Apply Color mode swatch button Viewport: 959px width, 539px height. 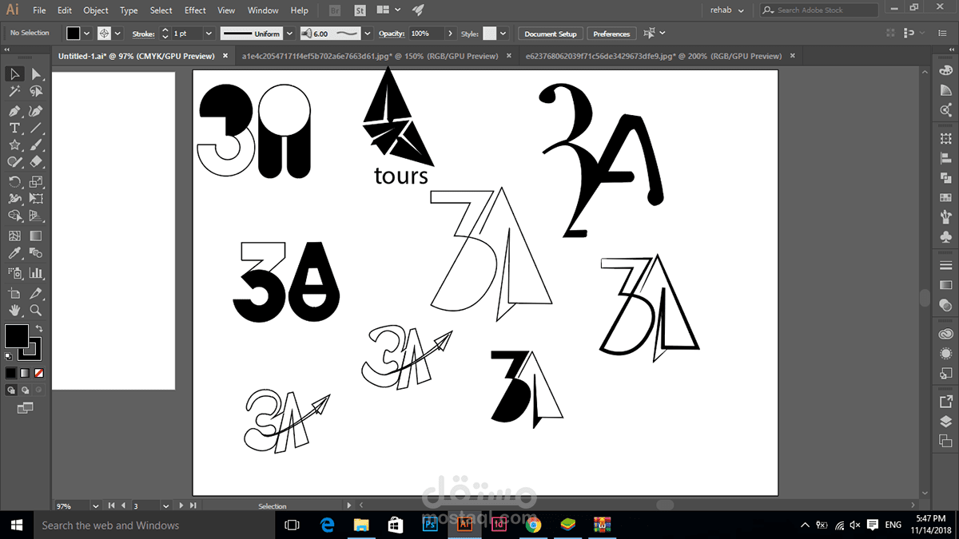pyautogui.click(x=11, y=373)
